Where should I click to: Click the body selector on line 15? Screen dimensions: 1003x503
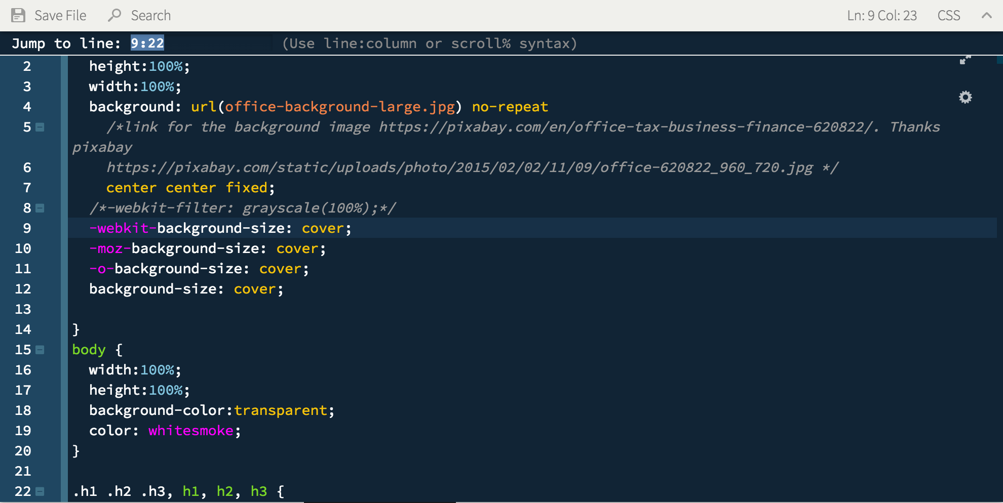coord(89,350)
